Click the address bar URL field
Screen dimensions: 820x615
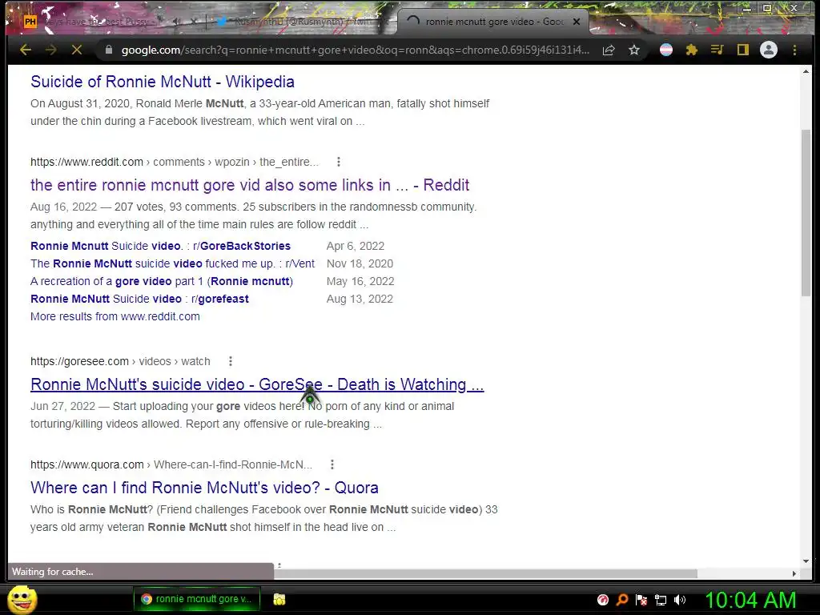pyautogui.click(x=355, y=50)
